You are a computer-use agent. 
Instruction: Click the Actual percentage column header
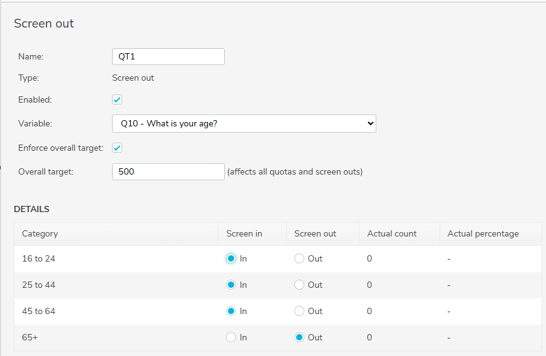[x=483, y=234]
